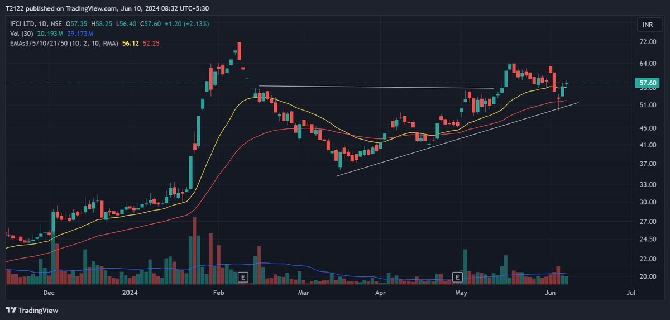Click the 45.00 price axis label

pos(647,128)
